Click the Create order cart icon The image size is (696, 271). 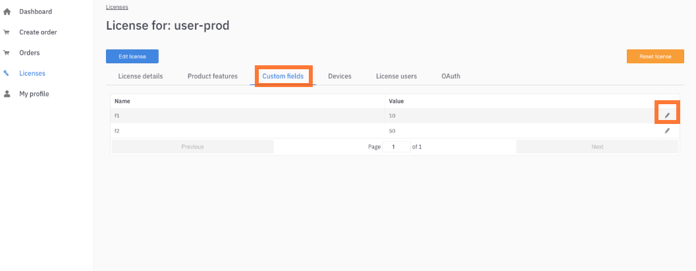point(7,32)
